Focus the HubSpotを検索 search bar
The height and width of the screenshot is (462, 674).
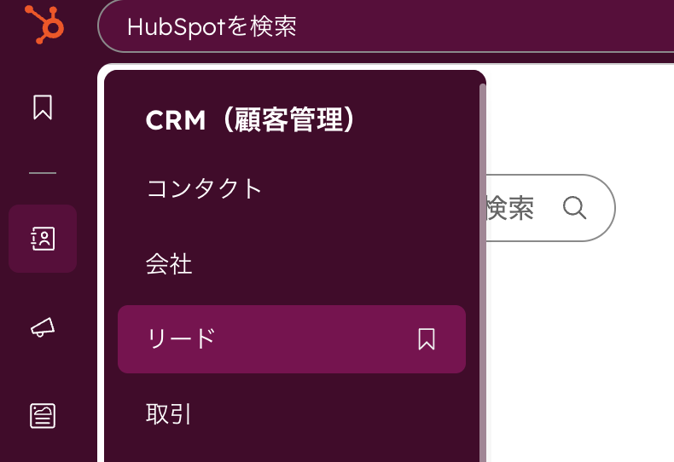point(386,26)
